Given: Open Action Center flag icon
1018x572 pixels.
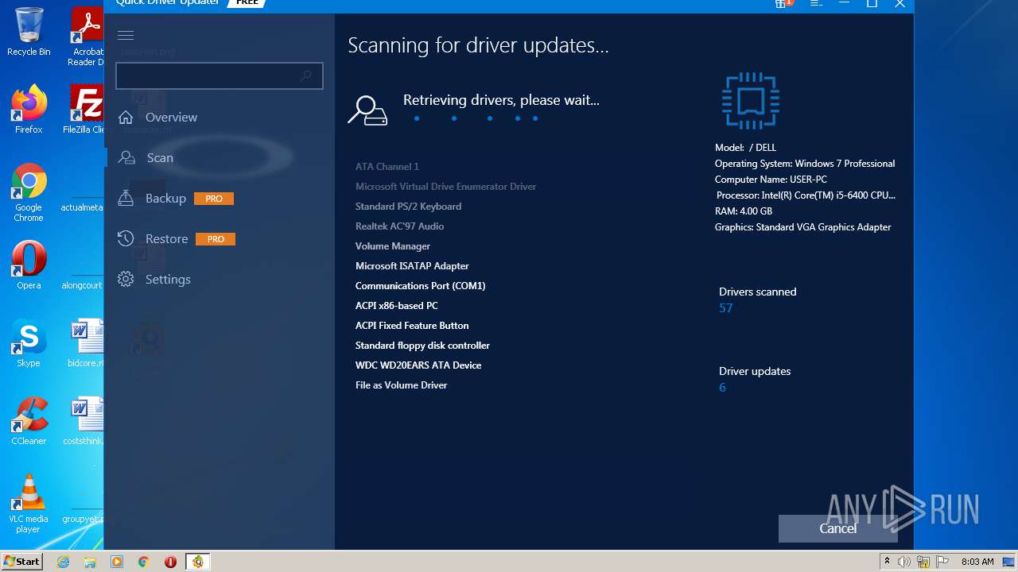Looking at the screenshot, I should click(x=942, y=562).
